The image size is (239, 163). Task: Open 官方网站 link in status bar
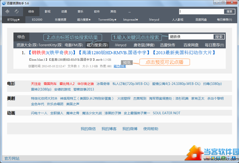point(12,159)
